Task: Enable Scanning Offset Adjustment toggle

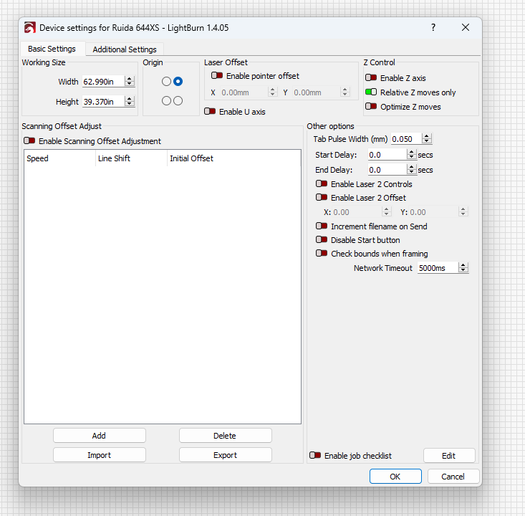Action: click(29, 140)
